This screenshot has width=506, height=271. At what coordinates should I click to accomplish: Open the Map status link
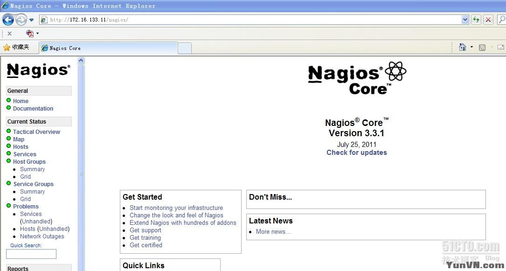point(19,139)
